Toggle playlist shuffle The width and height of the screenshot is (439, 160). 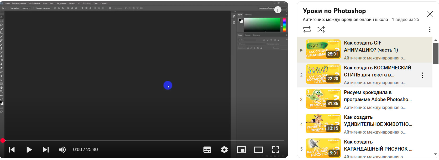click(x=321, y=29)
